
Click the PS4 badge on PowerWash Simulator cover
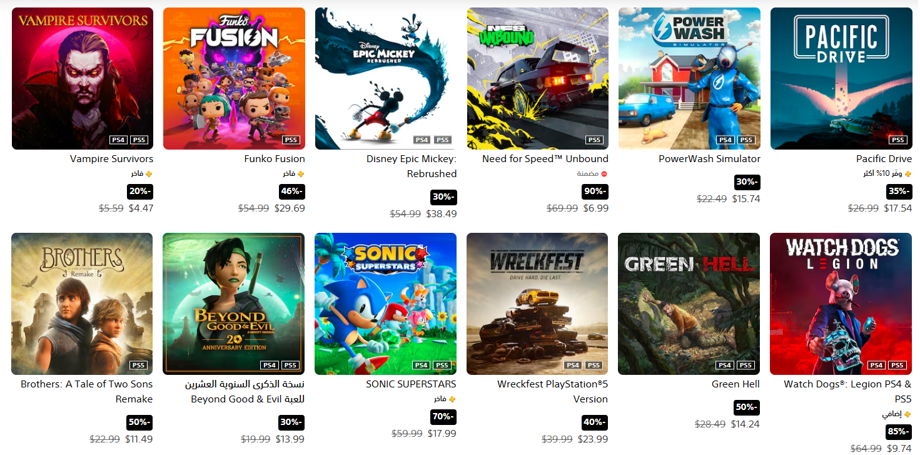point(725,140)
